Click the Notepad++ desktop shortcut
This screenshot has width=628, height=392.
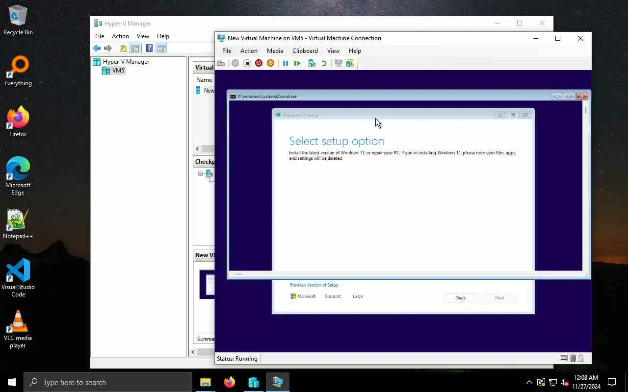[18, 224]
